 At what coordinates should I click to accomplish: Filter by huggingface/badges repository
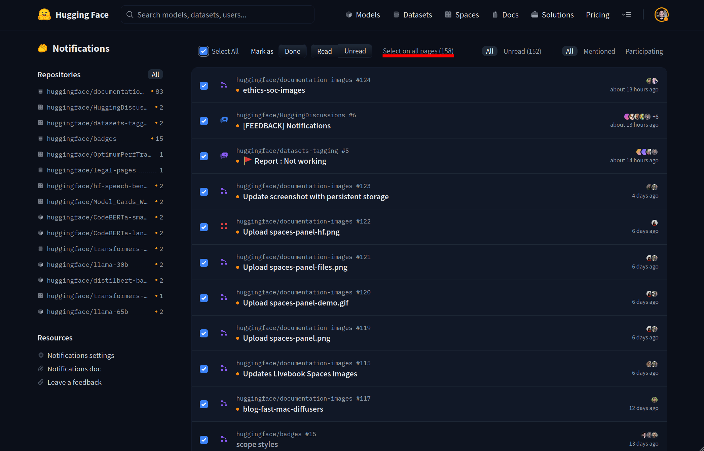click(x=82, y=138)
